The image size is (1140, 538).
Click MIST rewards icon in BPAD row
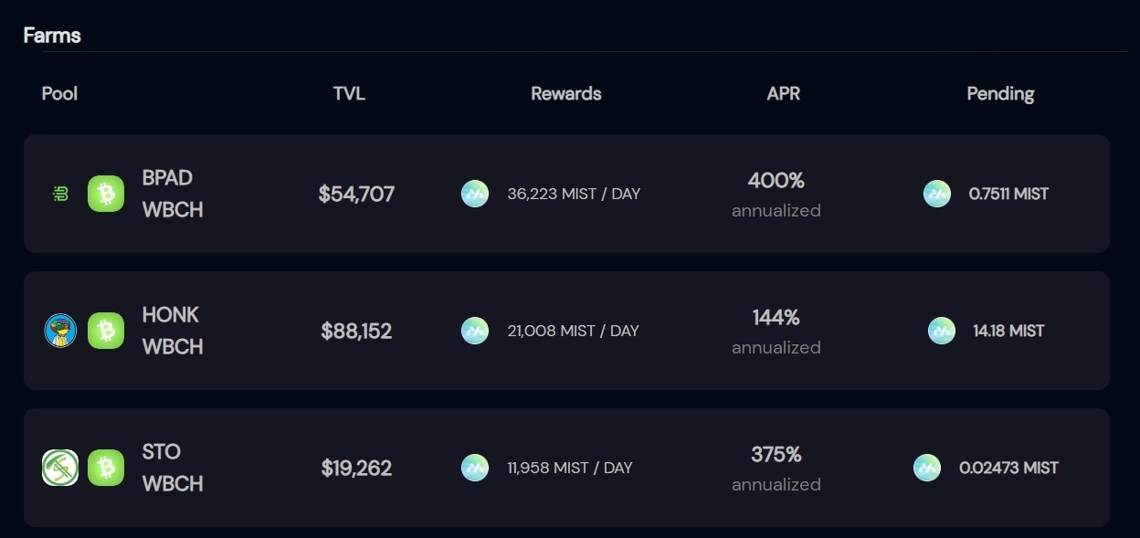click(x=475, y=194)
